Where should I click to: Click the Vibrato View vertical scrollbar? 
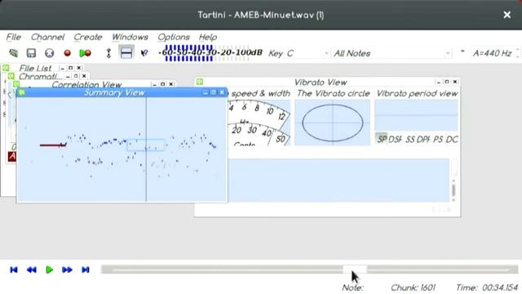(x=453, y=190)
